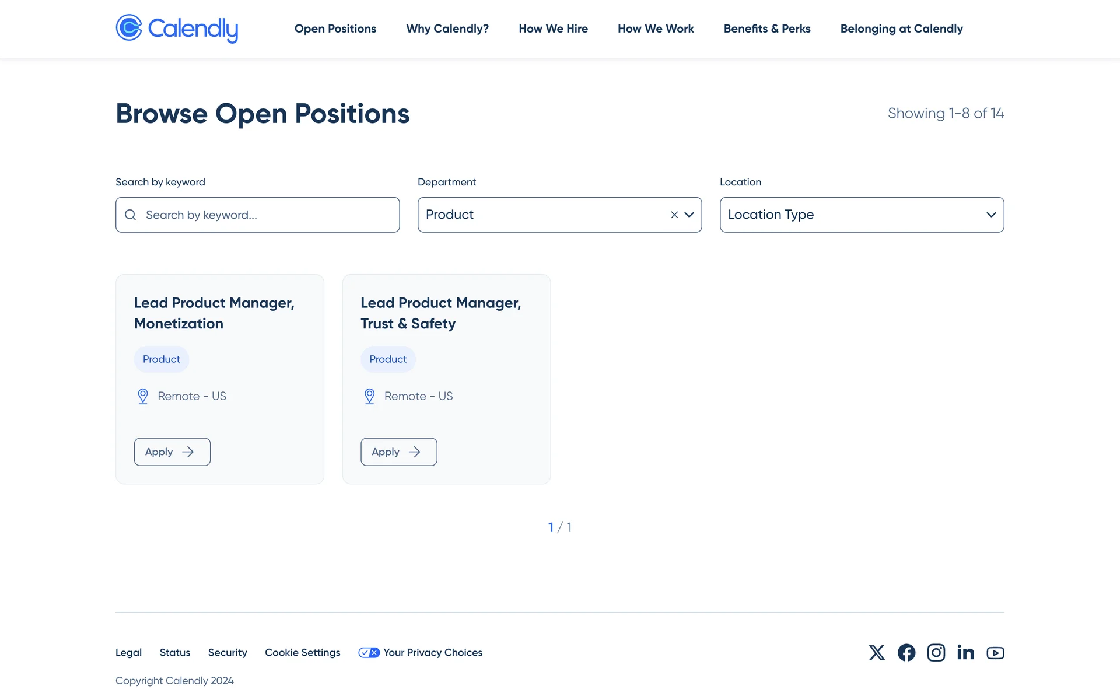Open Calendly's LinkedIn icon
The width and height of the screenshot is (1120, 700).
(965, 652)
